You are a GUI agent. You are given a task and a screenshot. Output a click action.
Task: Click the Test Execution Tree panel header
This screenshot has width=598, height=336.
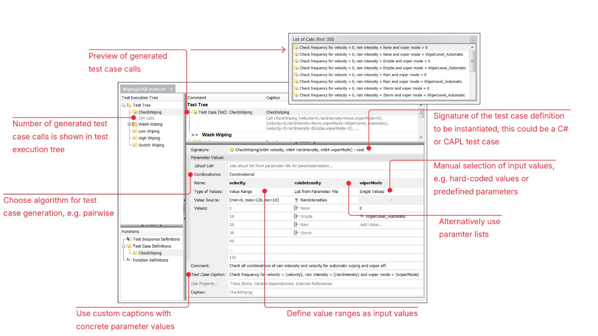[152, 97]
